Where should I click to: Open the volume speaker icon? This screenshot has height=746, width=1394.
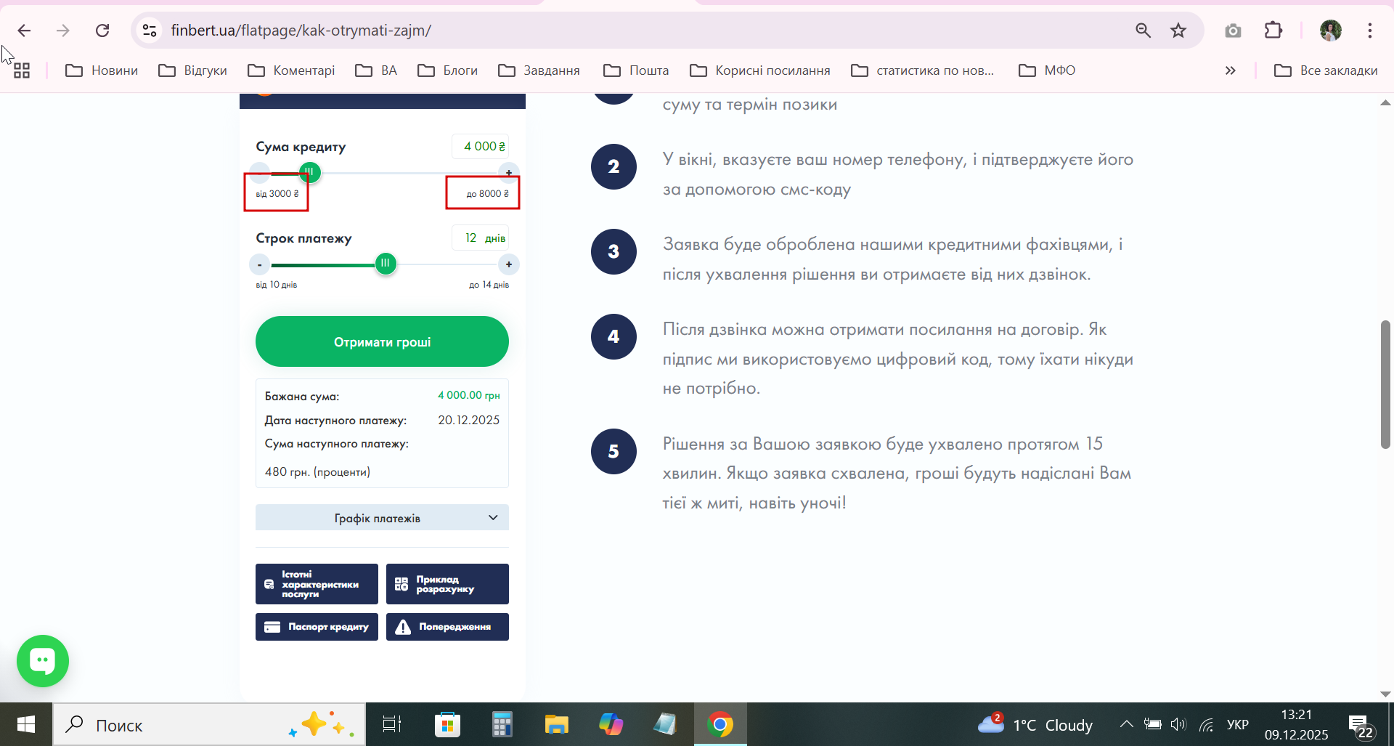[1178, 724]
